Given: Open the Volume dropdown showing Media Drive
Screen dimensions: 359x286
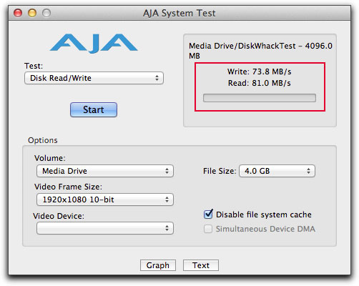Looking at the screenshot, I should 105,171.
